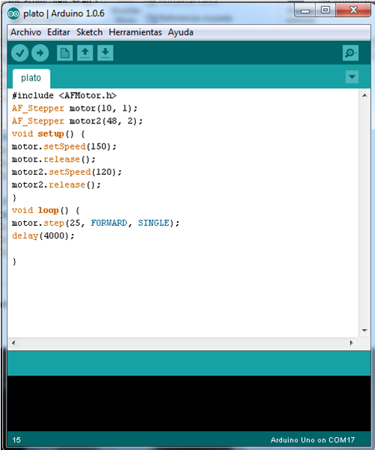Open the Editar menu
Screen dimensions: 375x450
tap(58, 32)
